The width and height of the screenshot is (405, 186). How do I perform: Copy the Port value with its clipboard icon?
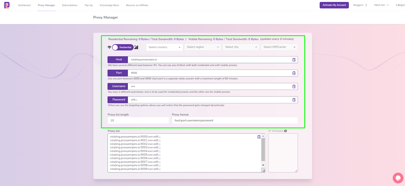[x=294, y=73]
